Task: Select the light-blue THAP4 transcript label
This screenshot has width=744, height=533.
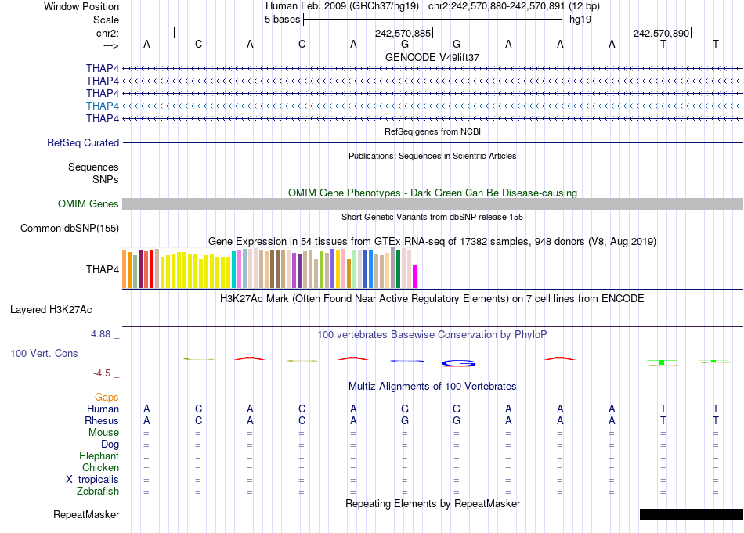Action: click(x=103, y=106)
